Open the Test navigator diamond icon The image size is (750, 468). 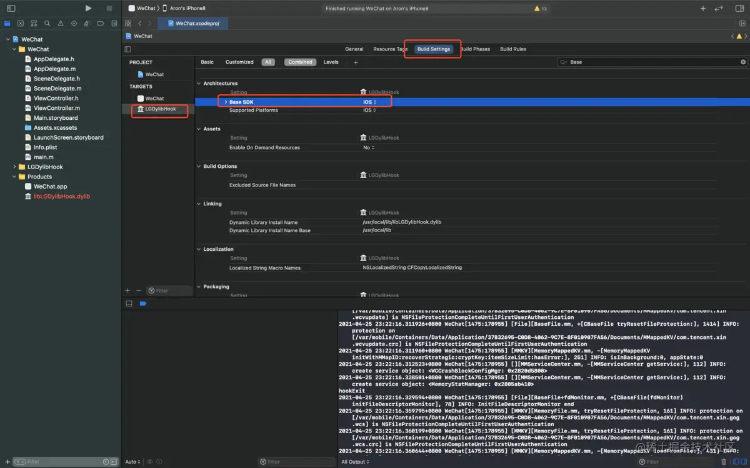click(74, 23)
